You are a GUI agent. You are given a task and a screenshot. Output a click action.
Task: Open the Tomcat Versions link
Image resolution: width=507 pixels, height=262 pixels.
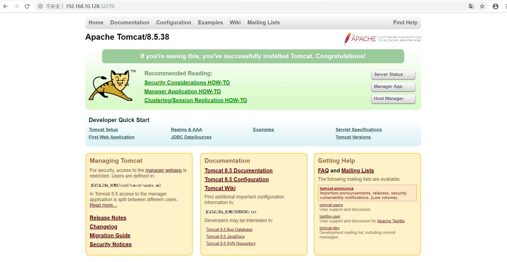pyautogui.click(x=353, y=137)
